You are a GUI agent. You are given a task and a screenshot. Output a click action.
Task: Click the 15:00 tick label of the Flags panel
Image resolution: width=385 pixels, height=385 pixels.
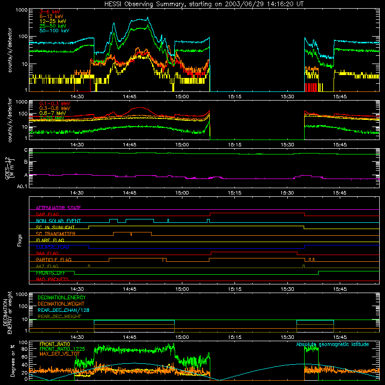pyautogui.click(x=182, y=289)
